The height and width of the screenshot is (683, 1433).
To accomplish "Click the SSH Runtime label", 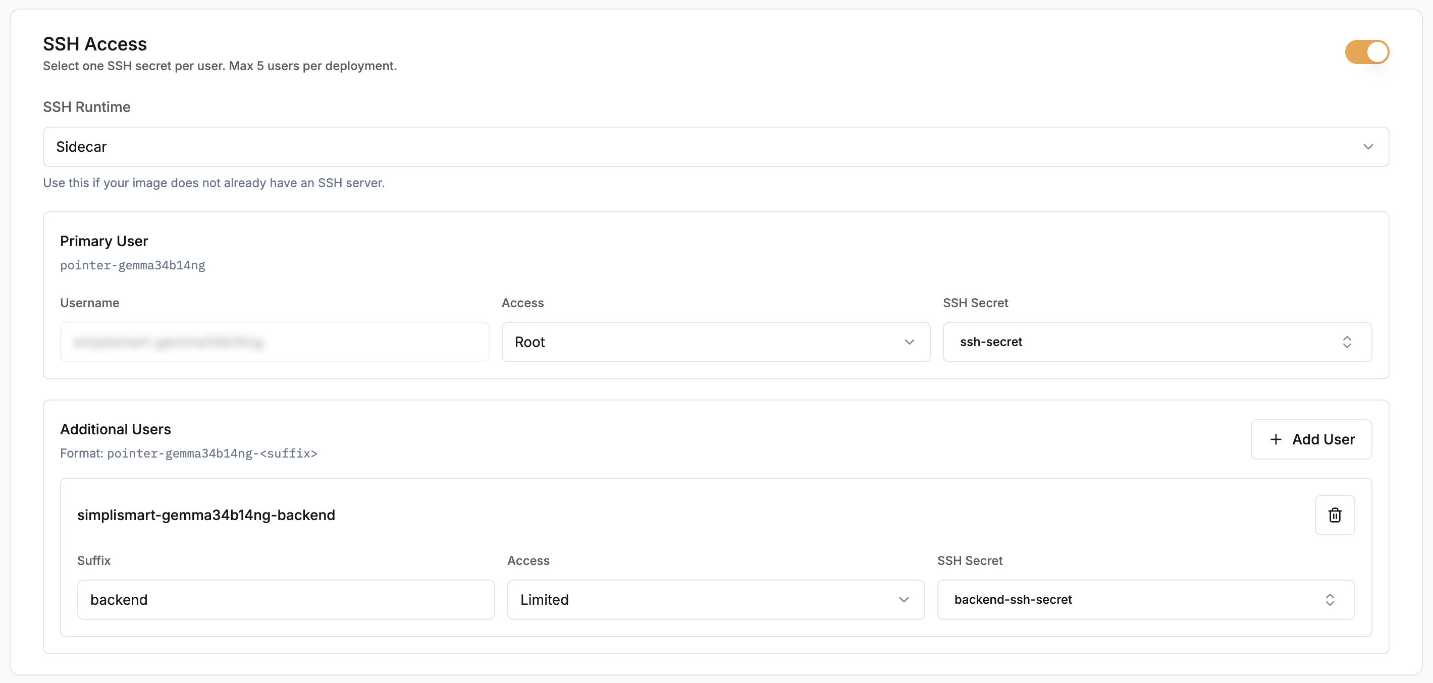I will (x=87, y=107).
